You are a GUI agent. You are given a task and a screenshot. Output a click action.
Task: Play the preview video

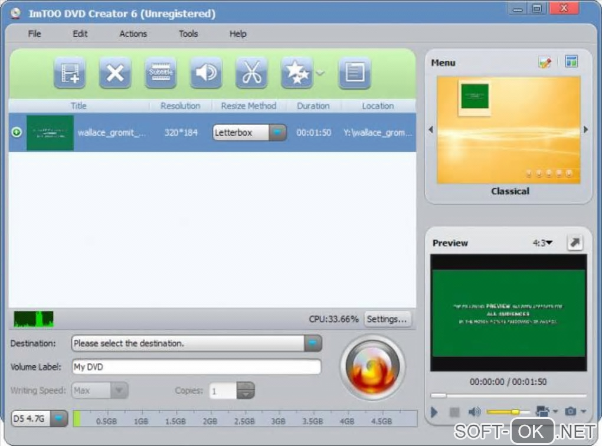[434, 412]
